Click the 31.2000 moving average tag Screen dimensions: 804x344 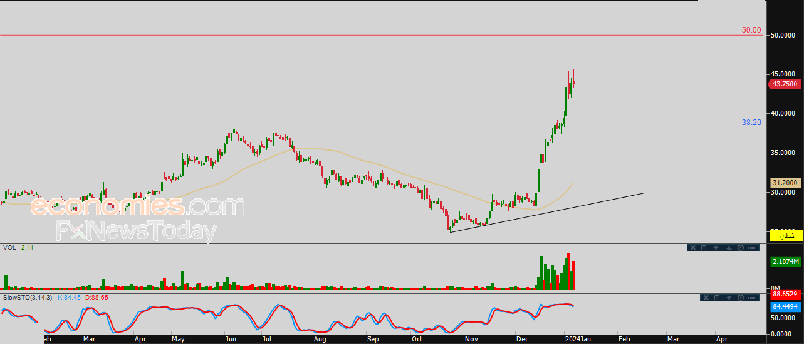786,183
